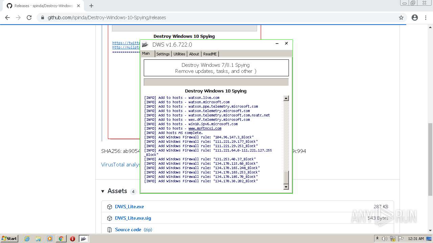The height and width of the screenshot is (243, 433).
Task: Open the Chrome three-dot menu
Action: (x=426, y=18)
